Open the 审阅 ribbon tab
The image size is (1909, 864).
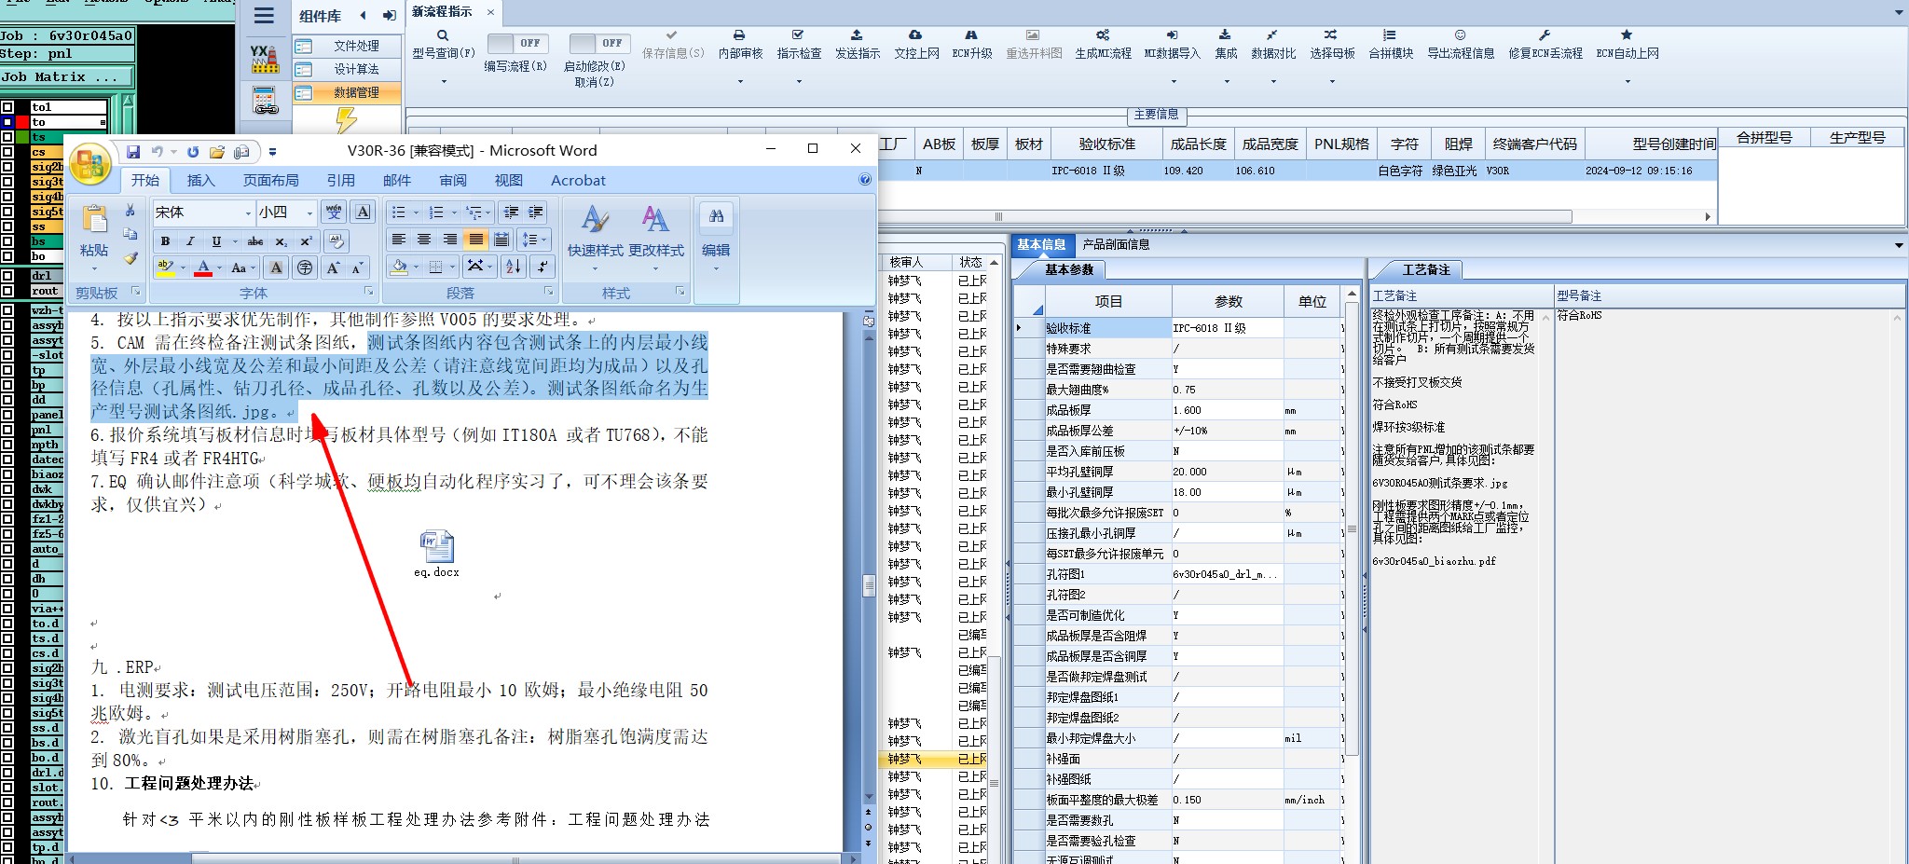point(453,180)
